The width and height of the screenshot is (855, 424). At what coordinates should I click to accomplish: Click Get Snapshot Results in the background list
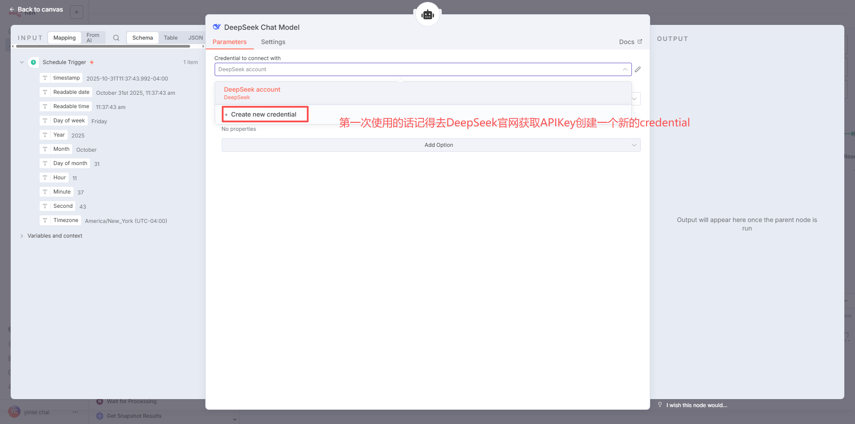(x=134, y=416)
